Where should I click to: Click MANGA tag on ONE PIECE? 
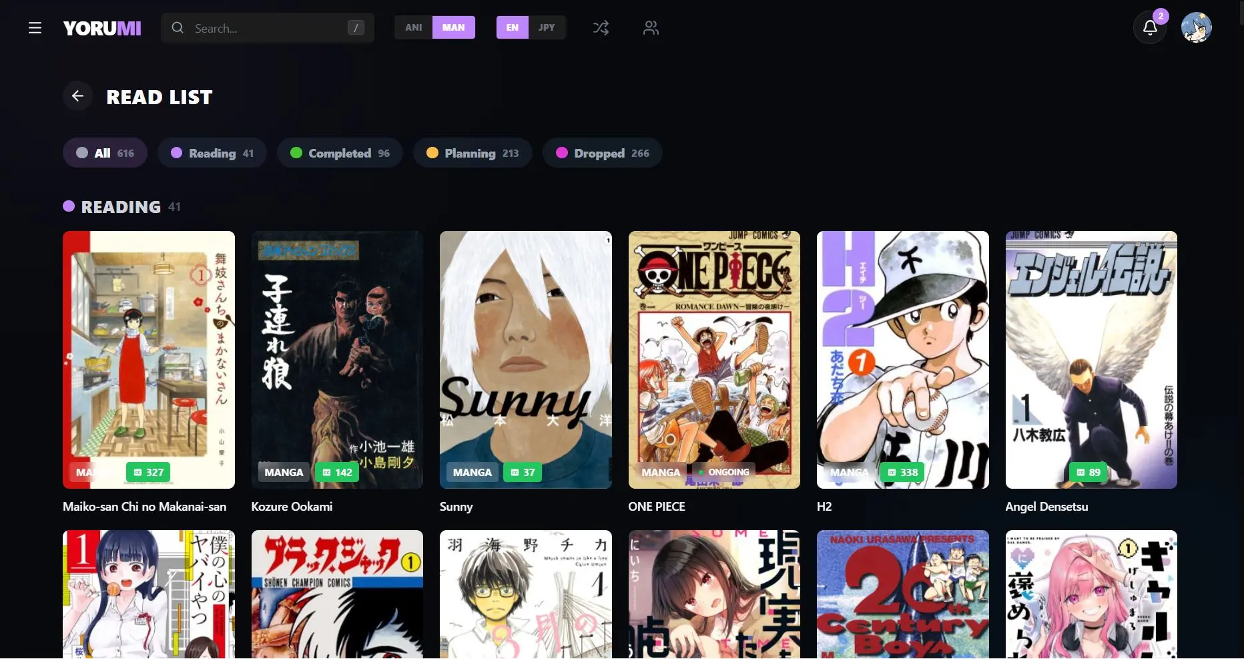pos(661,472)
